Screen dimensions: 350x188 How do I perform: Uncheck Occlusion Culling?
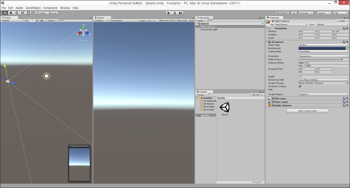pos(300,86)
